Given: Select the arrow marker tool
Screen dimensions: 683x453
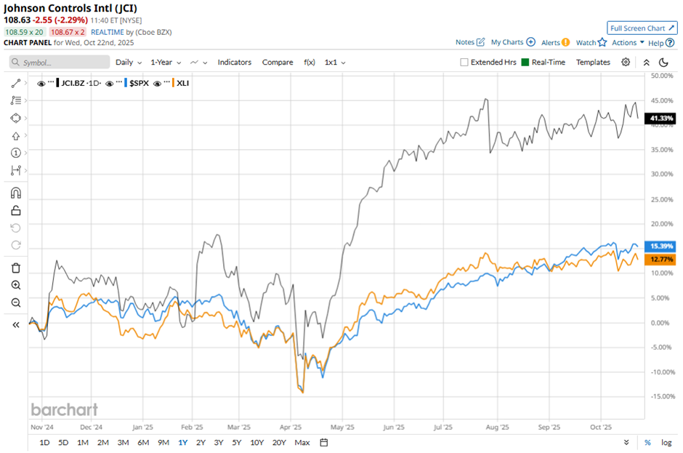Looking at the screenshot, I should coord(16,136).
